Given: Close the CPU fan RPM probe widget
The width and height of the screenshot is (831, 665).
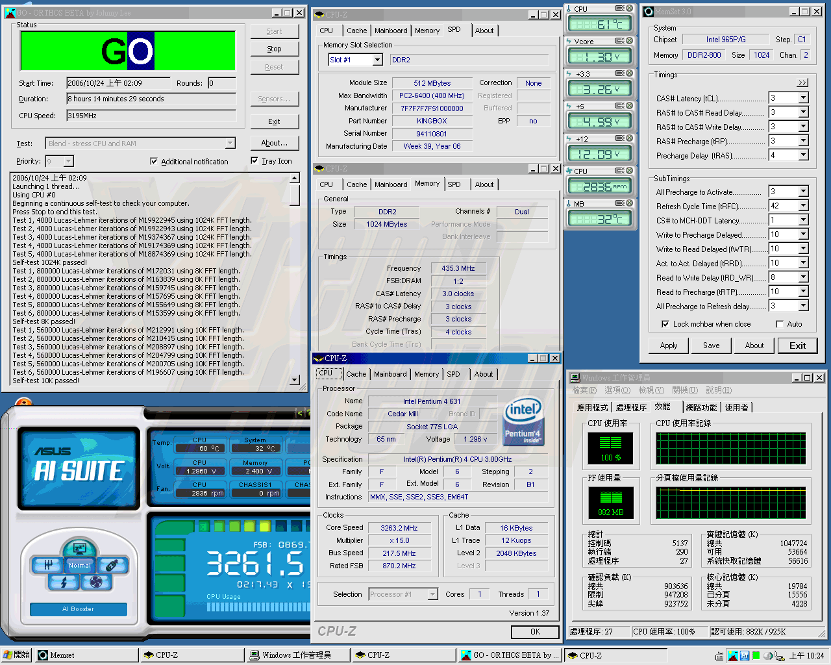Looking at the screenshot, I should [628, 171].
